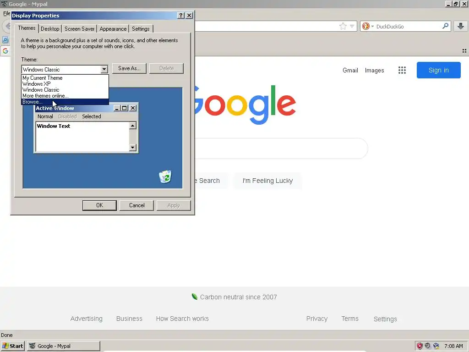
Task: Click the Recycle Bin in the theme preview
Action: click(x=165, y=176)
